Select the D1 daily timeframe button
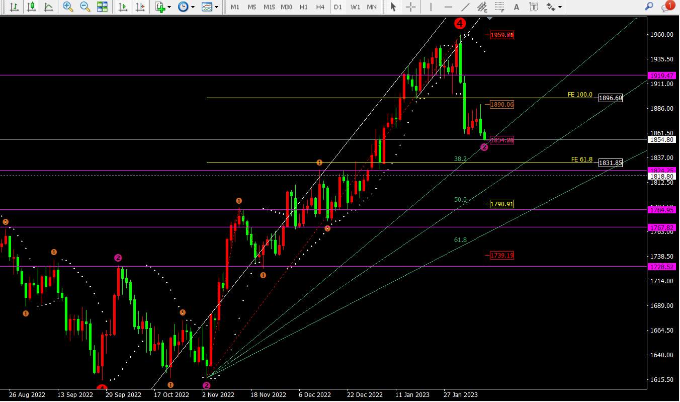This screenshot has width=680, height=402. (338, 7)
